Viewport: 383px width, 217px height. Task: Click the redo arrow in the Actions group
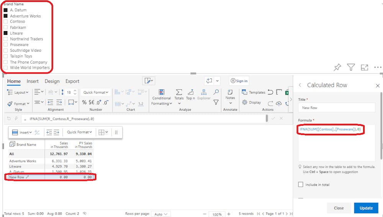(x=270, y=104)
